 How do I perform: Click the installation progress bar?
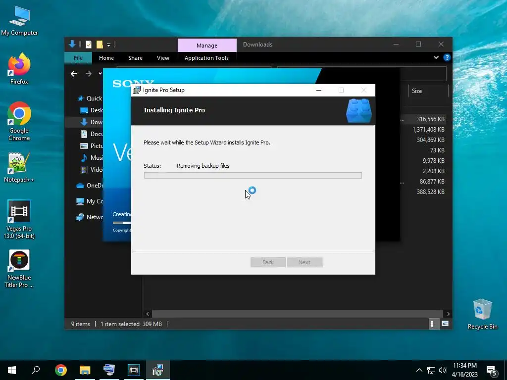click(x=253, y=176)
